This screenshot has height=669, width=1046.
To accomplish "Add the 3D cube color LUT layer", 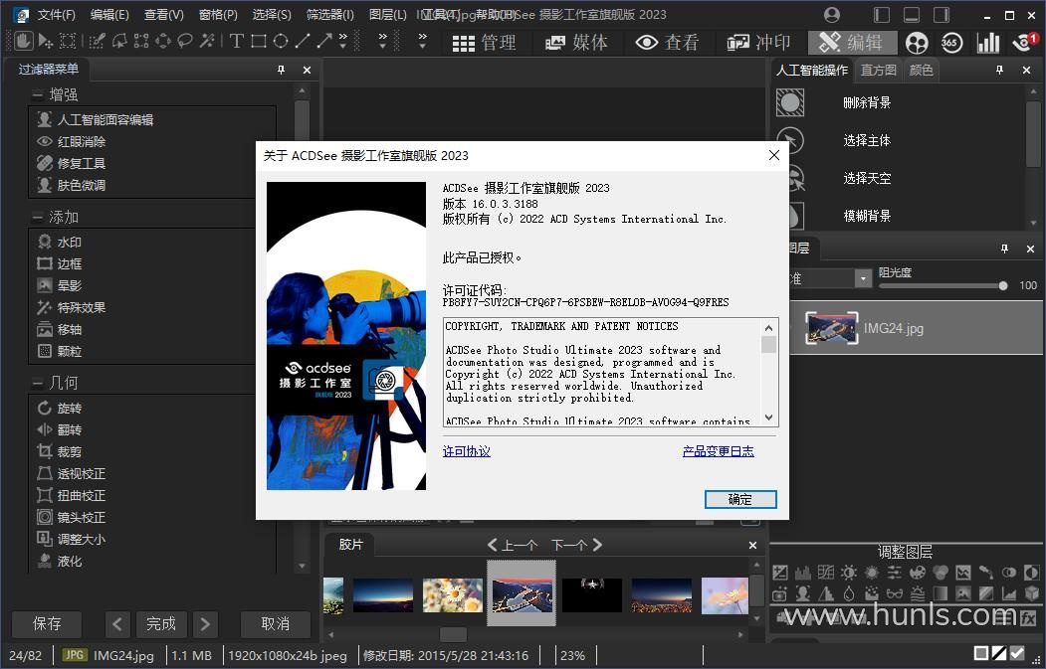I will pos(1032,593).
